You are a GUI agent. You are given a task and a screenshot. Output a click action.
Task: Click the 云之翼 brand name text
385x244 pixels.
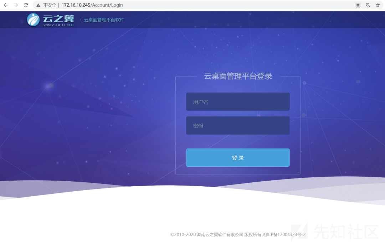[58, 19]
